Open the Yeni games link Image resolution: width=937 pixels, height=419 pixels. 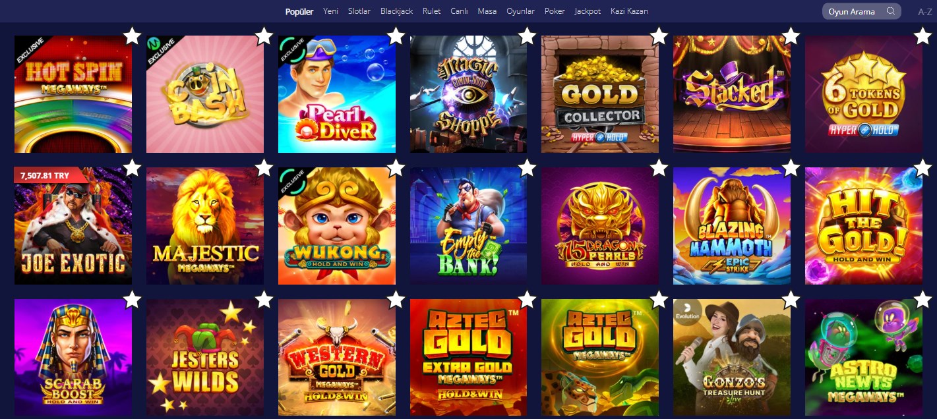[x=330, y=11]
